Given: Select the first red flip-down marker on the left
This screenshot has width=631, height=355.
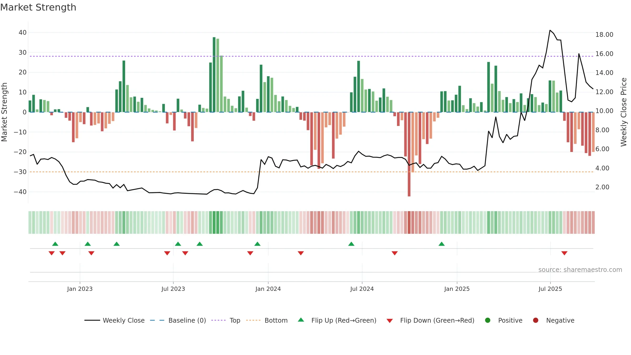Looking at the screenshot, I should (52, 253).
